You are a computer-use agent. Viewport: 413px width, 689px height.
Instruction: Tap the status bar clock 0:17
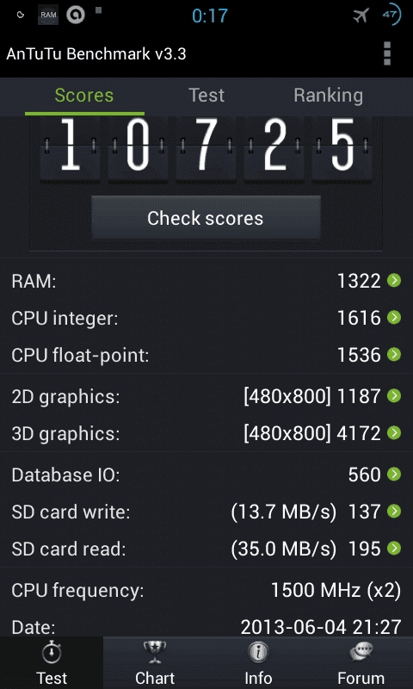[210, 16]
